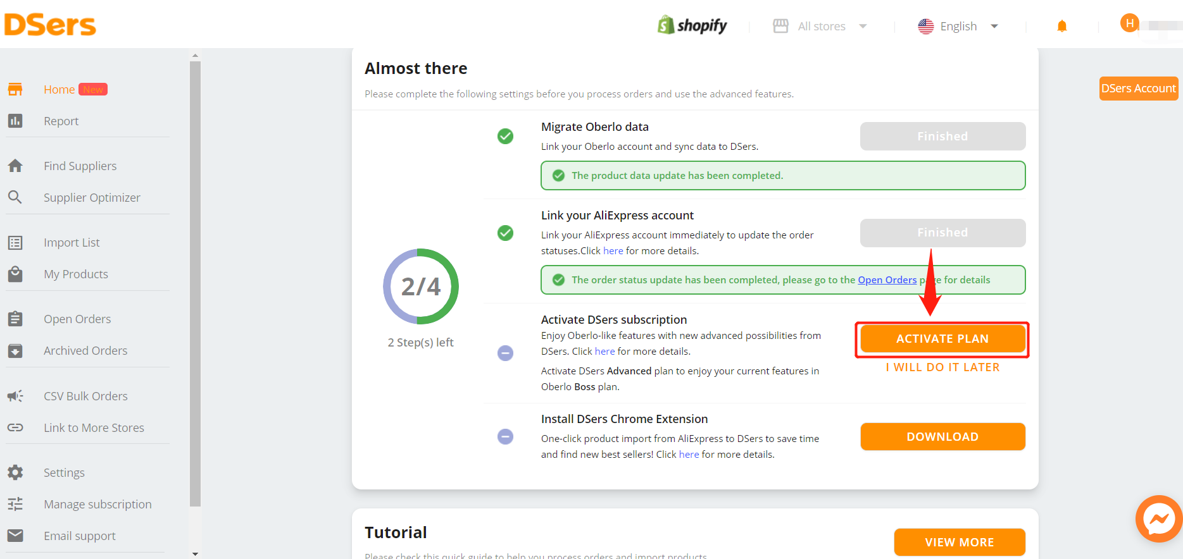The image size is (1183, 559).
Task: Open the English language dropdown
Action: coord(958,26)
